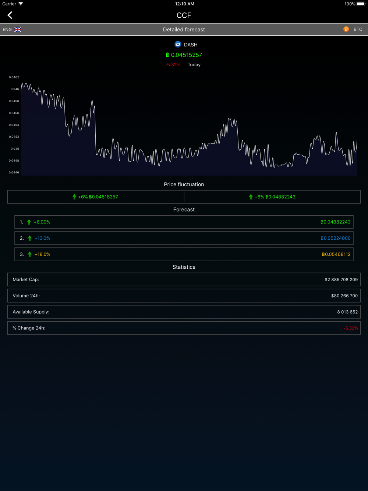Tap the % Change 24h row
The width and height of the screenshot is (368, 491).
point(184,328)
